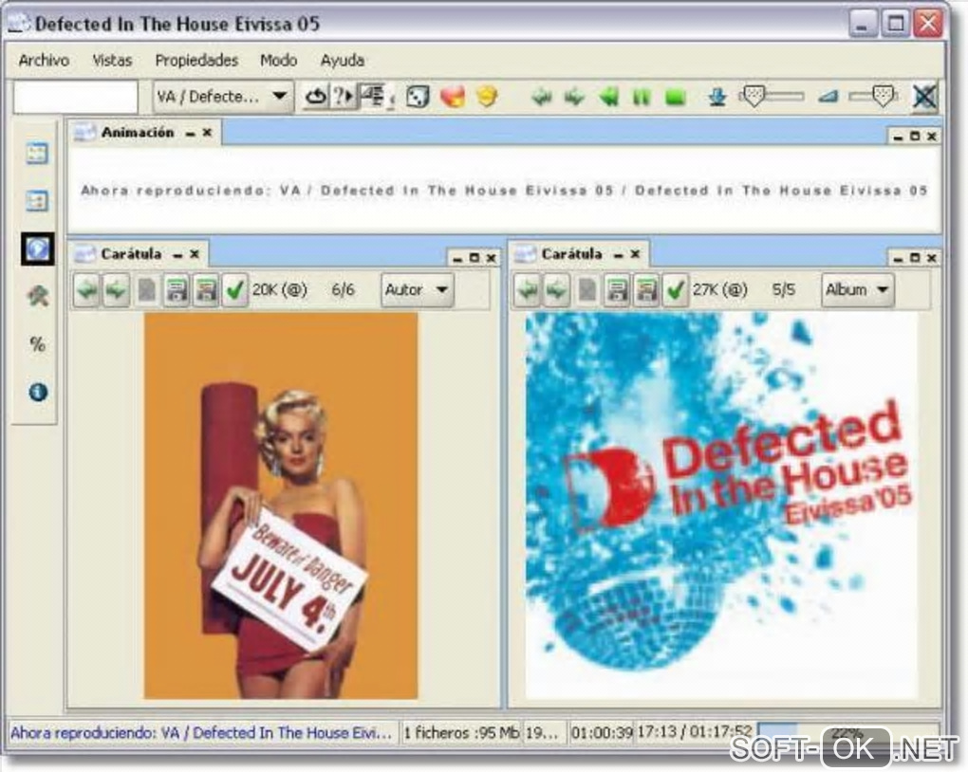Click the Defected In The House cover image

click(x=721, y=505)
